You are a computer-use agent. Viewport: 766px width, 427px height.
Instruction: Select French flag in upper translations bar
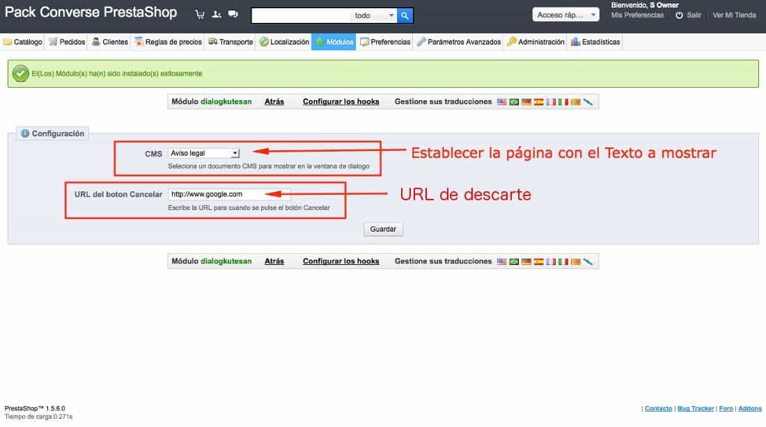[x=551, y=102]
